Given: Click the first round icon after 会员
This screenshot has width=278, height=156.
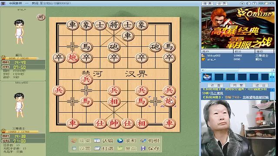Looking at the screenshot, I should (242, 3).
